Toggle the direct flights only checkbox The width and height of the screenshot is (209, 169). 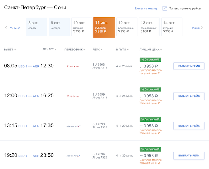click(x=165, y=8)
